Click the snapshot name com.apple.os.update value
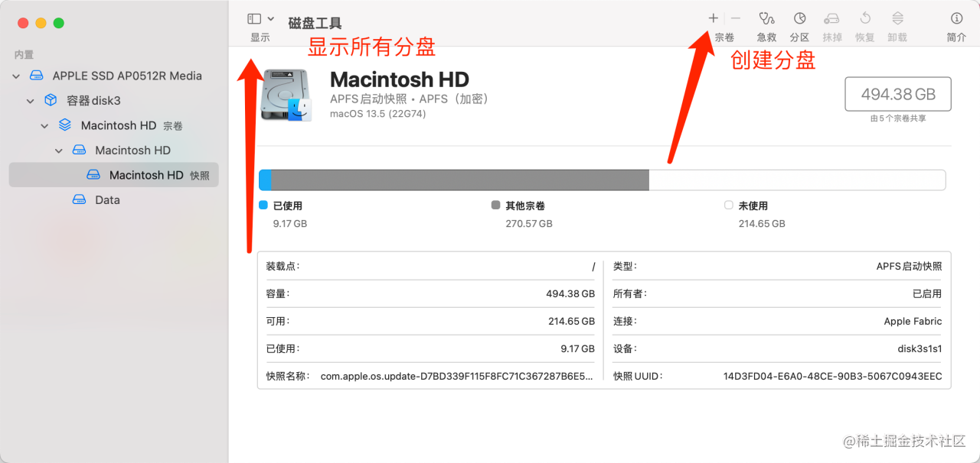 (x=456, y=376)
